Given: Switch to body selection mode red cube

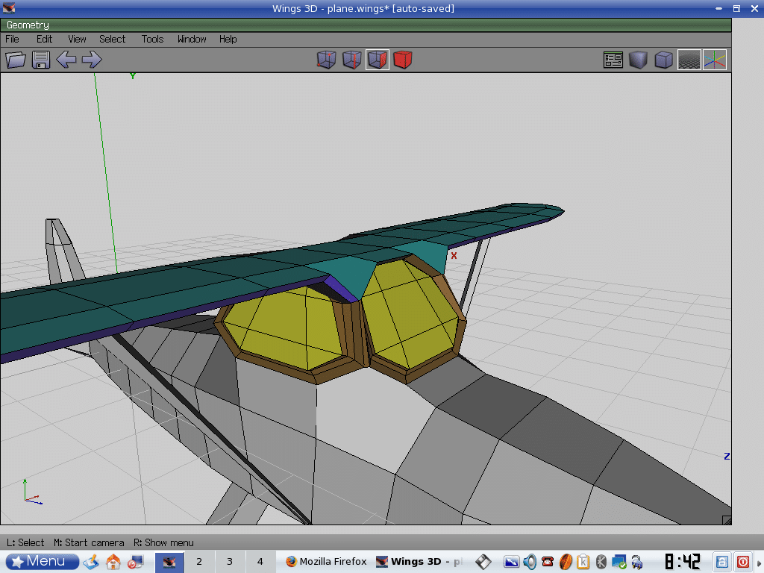Looking at the screenshot, I should pyautogui.click(x=403, y=60).
